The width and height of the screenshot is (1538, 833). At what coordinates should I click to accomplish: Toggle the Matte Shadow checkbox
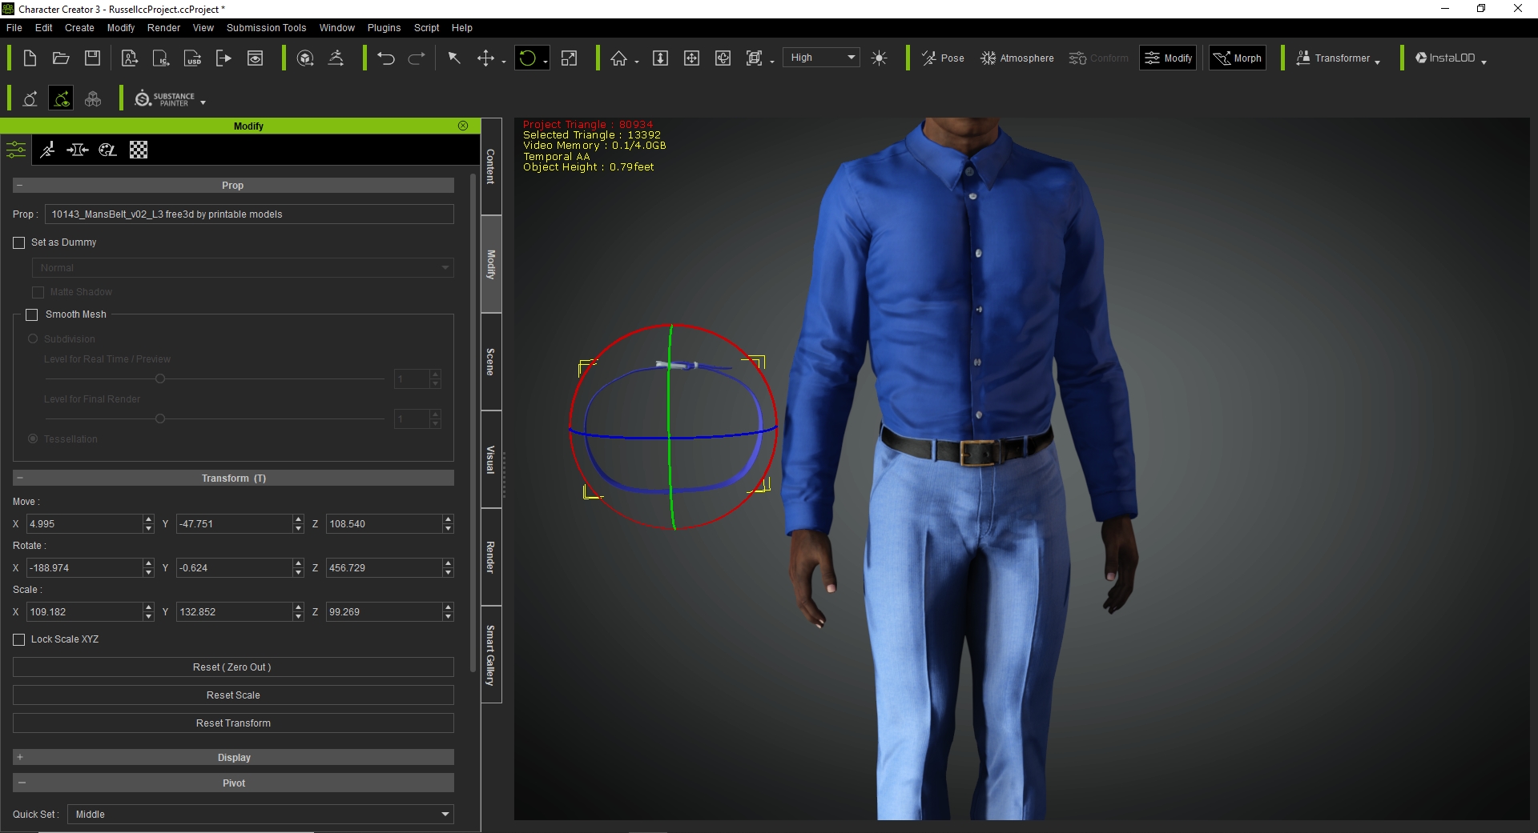[x=38, y=292]
